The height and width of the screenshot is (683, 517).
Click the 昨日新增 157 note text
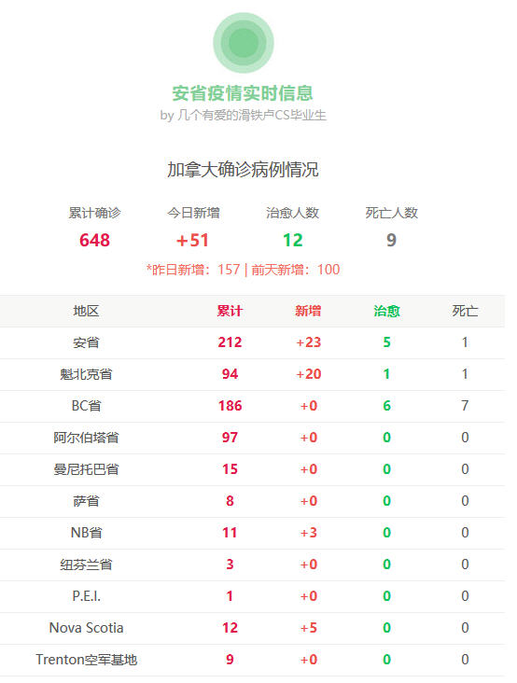193,270
